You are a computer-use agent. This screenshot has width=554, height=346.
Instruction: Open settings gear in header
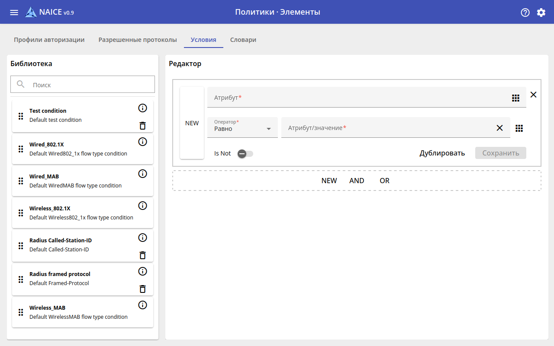click(541, 13)
